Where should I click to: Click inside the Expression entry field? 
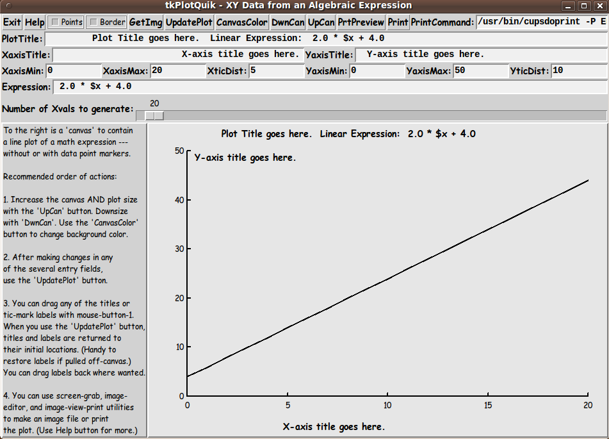tap(330, 87)
